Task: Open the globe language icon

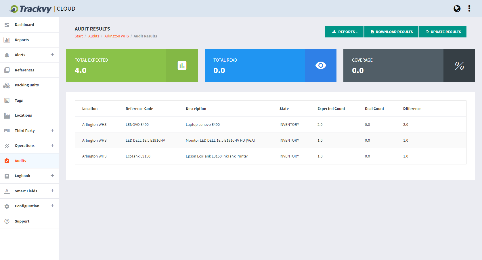Action: click(x=457, y=9)
